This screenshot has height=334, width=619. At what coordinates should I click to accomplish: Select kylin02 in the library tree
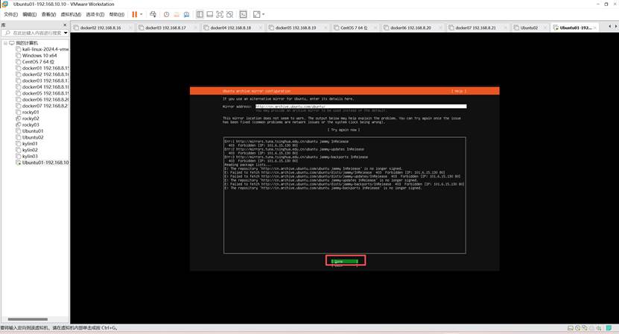27,150
